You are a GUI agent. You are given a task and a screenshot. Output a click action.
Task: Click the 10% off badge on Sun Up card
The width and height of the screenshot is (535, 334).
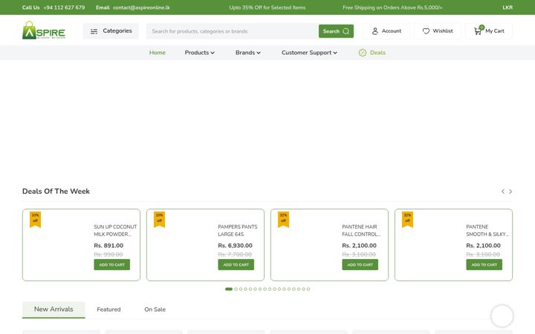[35, 219]
